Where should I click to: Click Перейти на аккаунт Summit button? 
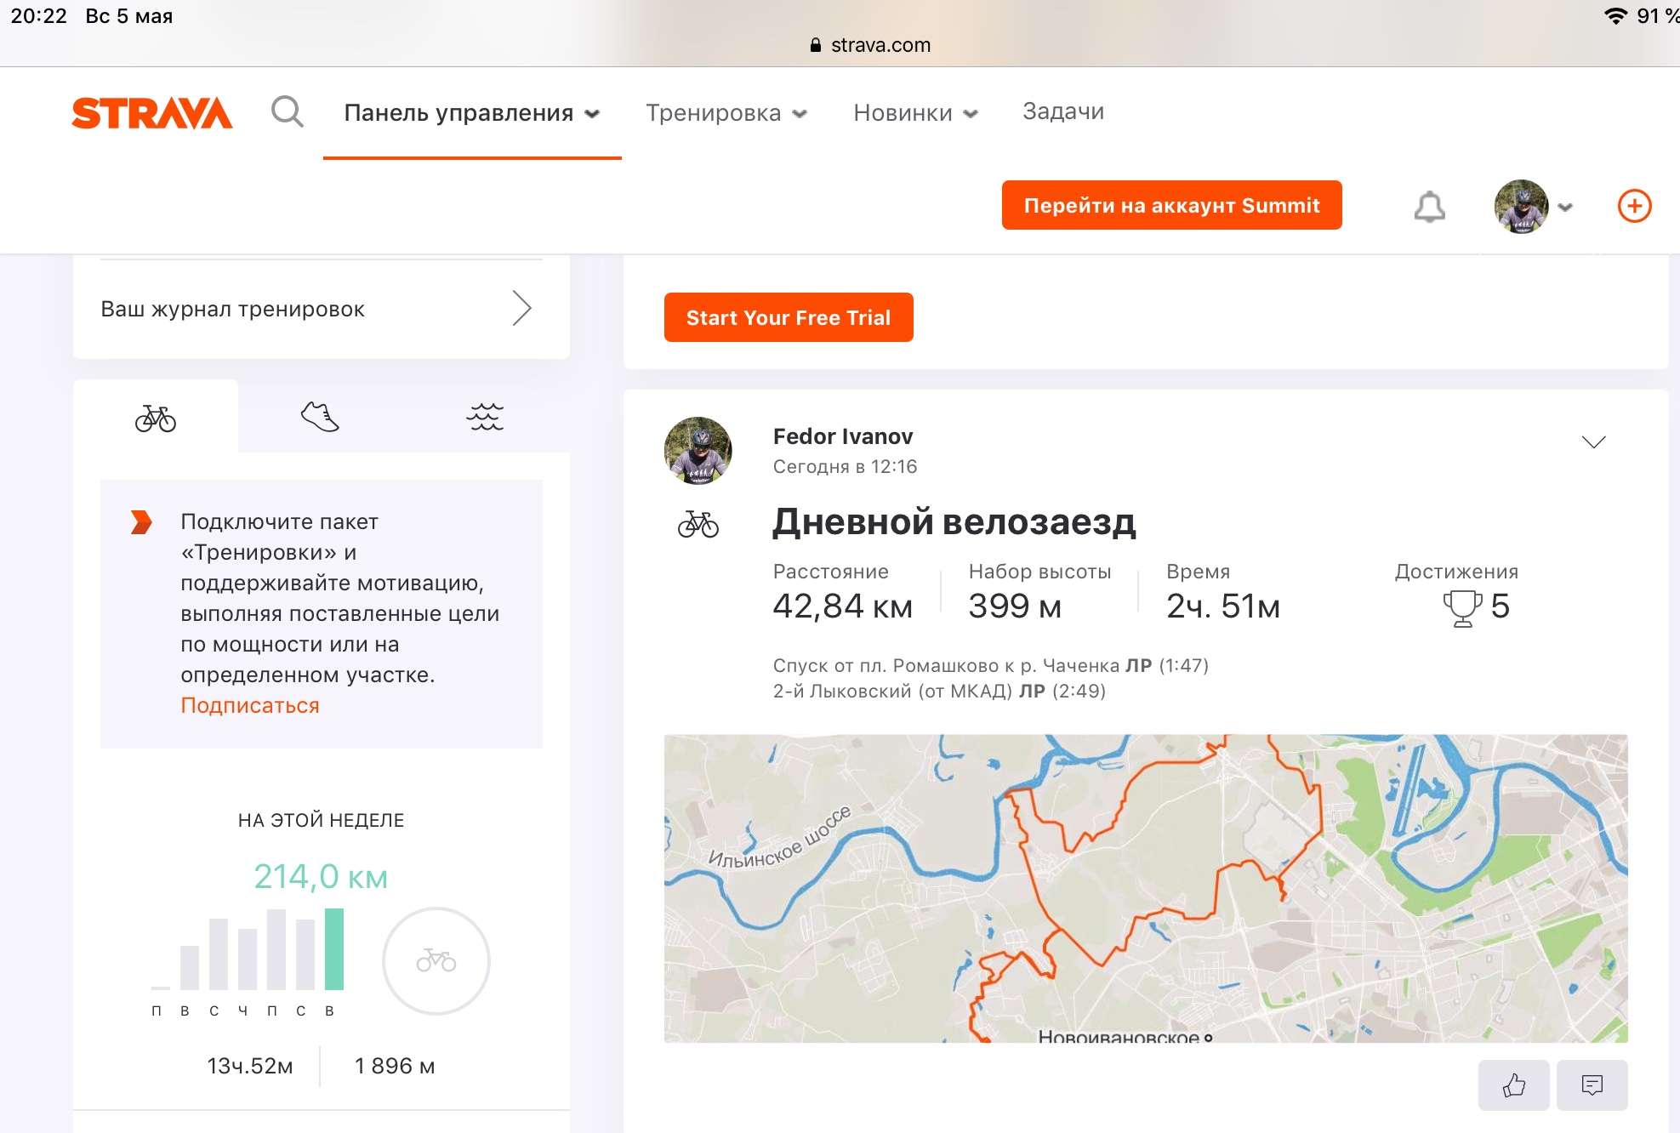click(1171, 205)
